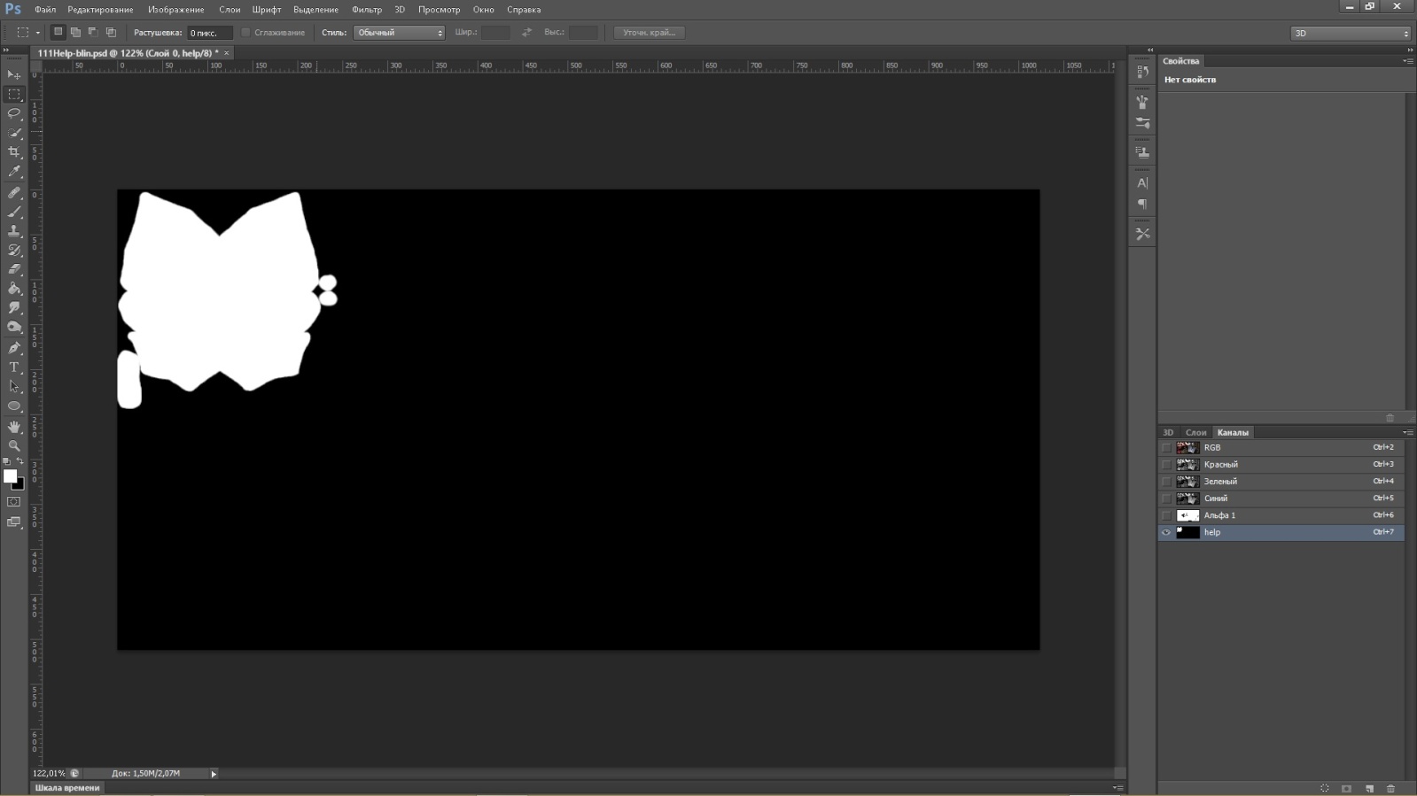The width and height of the screenshot is (1417, 796).
Task: Select the Sponge tool in toolbox
Action: point(14,328)
